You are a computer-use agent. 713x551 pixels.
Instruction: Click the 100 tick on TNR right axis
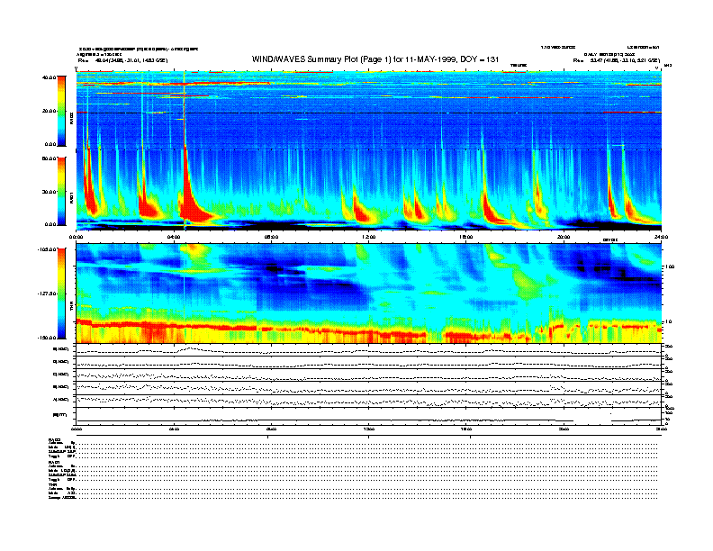(670, 266)
